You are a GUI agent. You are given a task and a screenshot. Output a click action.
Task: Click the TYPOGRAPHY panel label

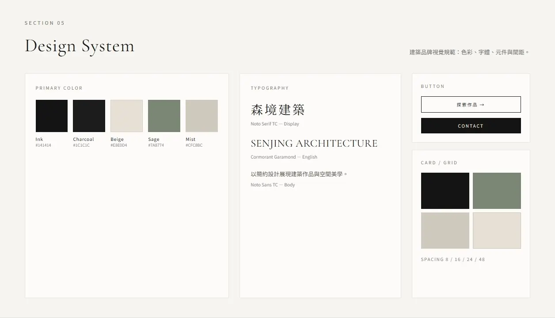[270, 88]
